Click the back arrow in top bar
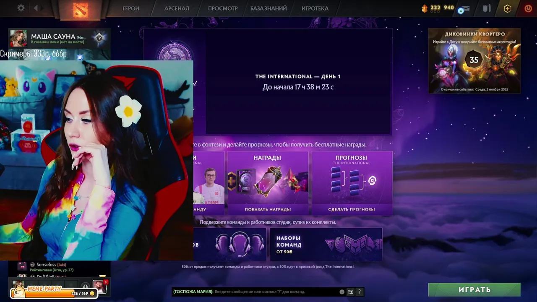Image resolution: width=537 pixels, height=302 pixels. (36, 8)
